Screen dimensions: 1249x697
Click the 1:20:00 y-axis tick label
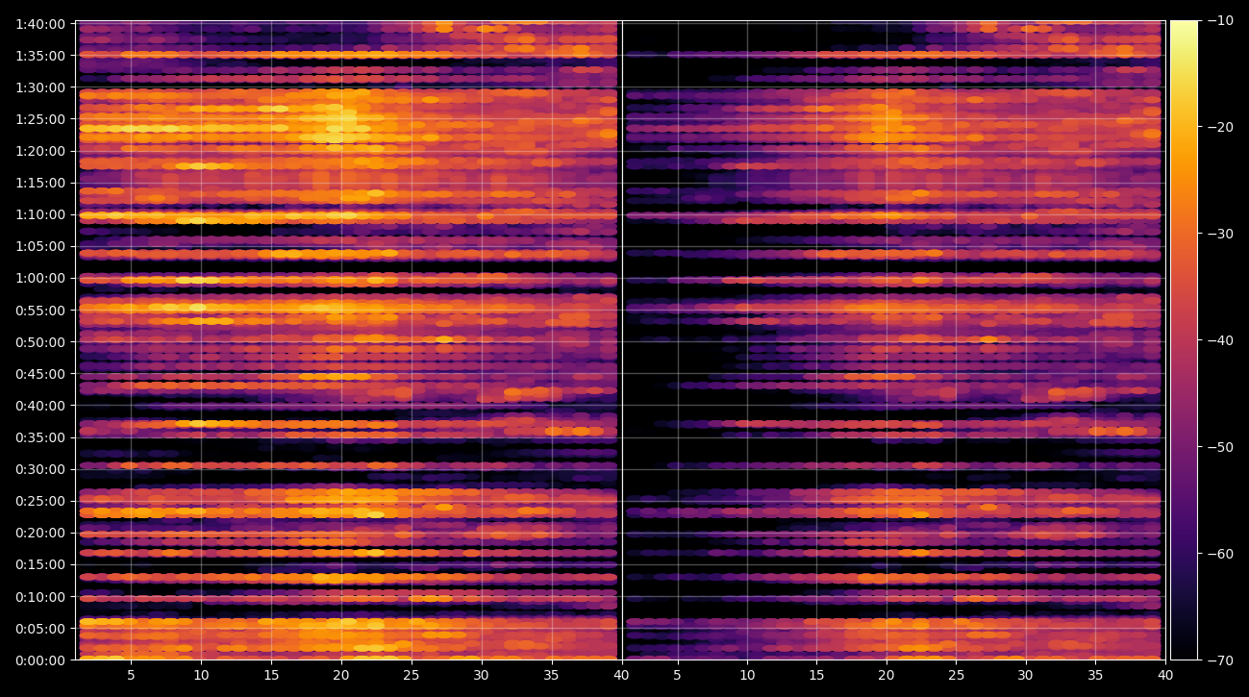[41, 151]
